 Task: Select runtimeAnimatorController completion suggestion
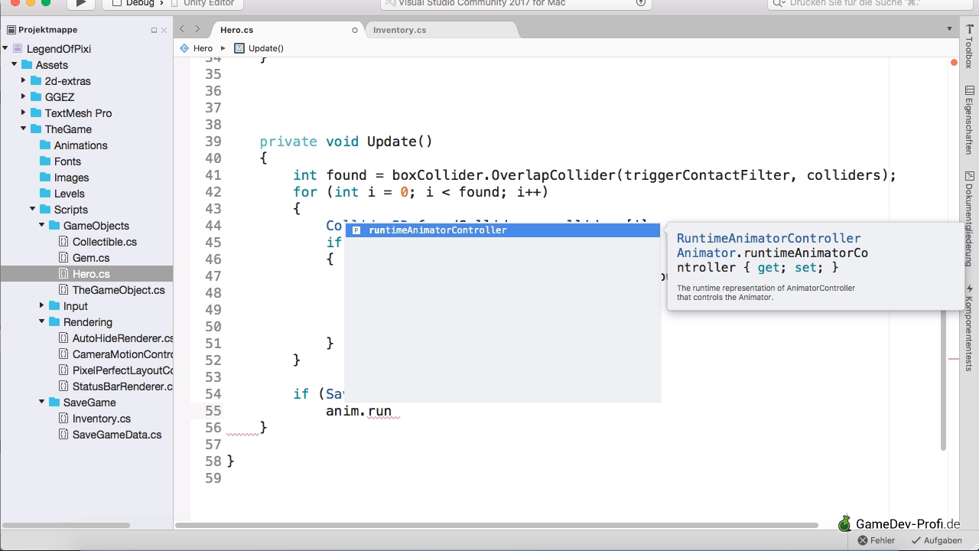click(437, 230)
